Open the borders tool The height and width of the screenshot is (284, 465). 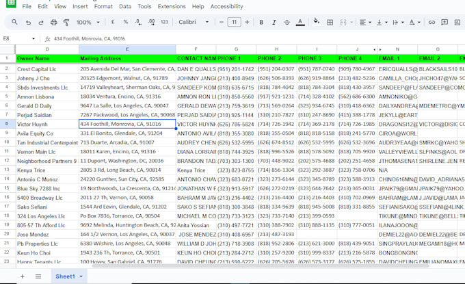pos(330,23)
